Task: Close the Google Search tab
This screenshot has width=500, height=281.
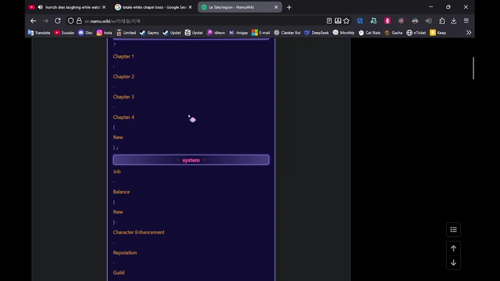Action: pyautogui.click(x=190, y=7)
